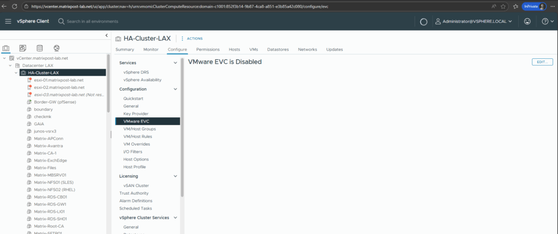This screenshot has width=558, height=234.
Task: Open the ACTIONS menu
Action: (x=192, y=39)
